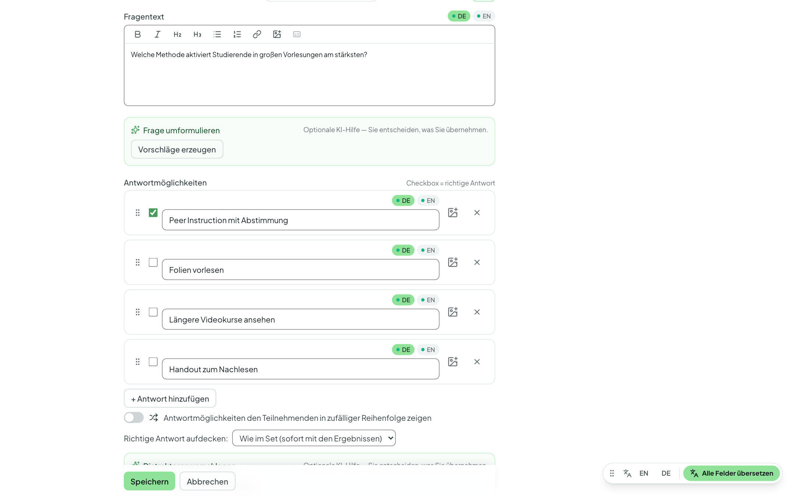Viewport: 796px width, 497px height.
Task: Cancel editing with 'Abbrechen'
Action: tap(207, 481)
